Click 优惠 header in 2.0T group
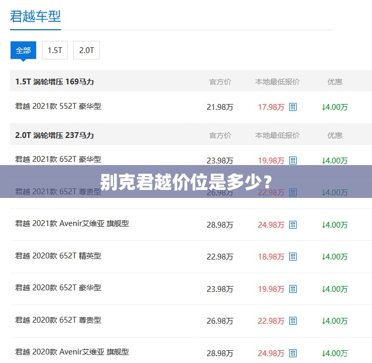 click(335, 136)
